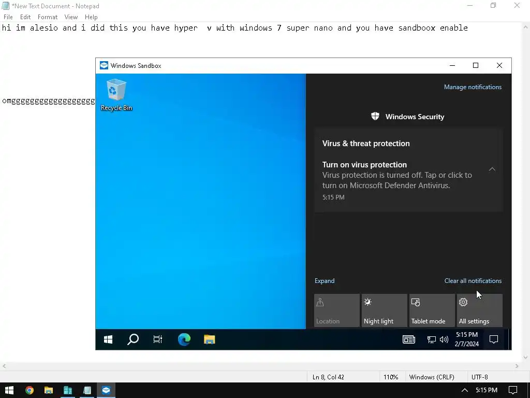This screenshot has height=398, width=530.
Task: Click the volume speaker icon in Sandbox tray
Action: click(x=444, y=339)
